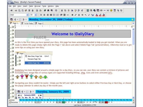Open the popup calendar icon
This screenshot has width=143, height=107.
11,19
